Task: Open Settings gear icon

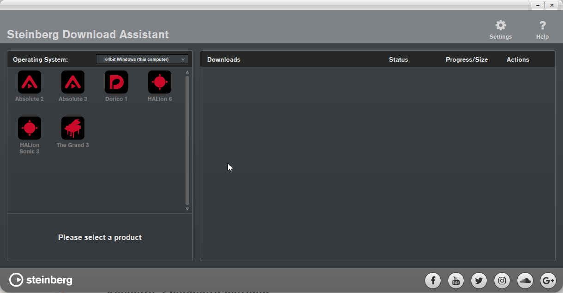Action: (501, 25)
